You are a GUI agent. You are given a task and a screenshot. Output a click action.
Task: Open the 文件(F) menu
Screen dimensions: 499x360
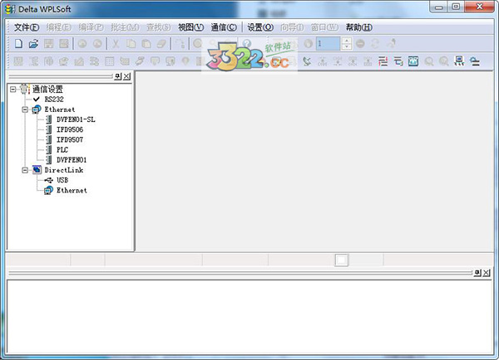click(27, 27)
